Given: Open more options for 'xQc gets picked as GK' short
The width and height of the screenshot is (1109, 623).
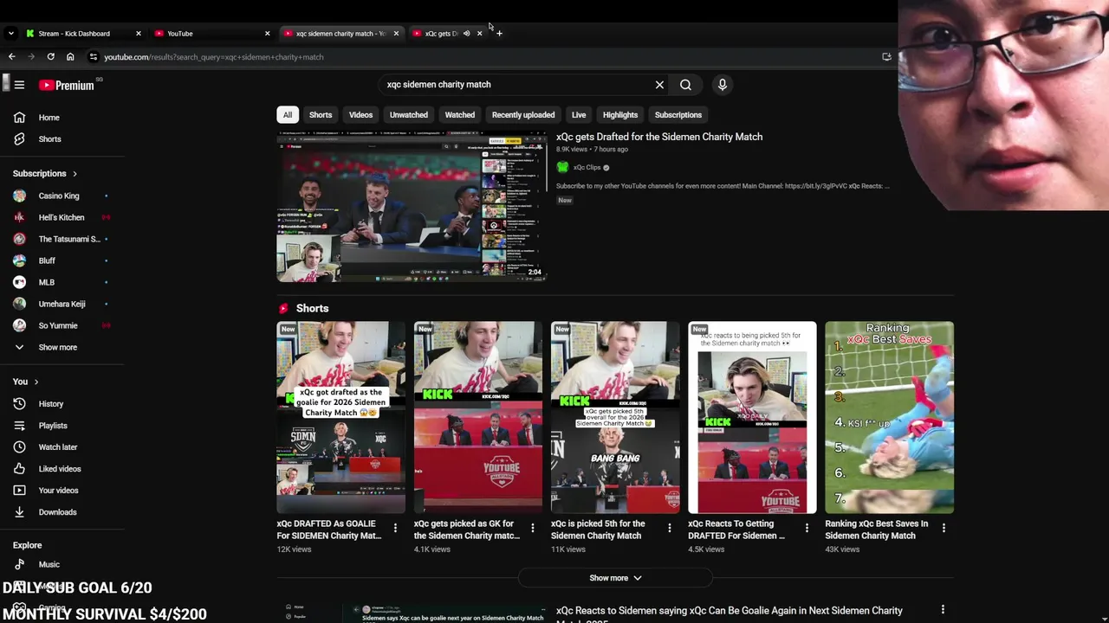Looking at the screenshot, I should (x=532, y=528).
